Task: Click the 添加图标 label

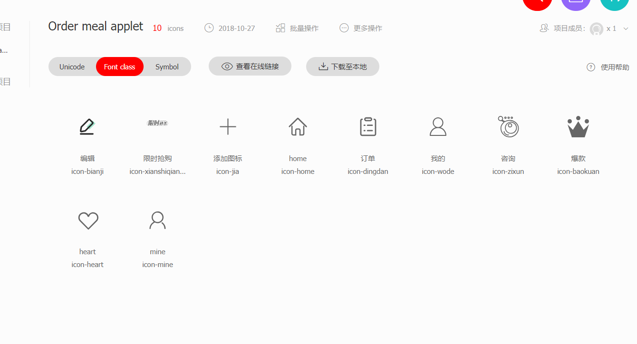Action: pos(228,159)
